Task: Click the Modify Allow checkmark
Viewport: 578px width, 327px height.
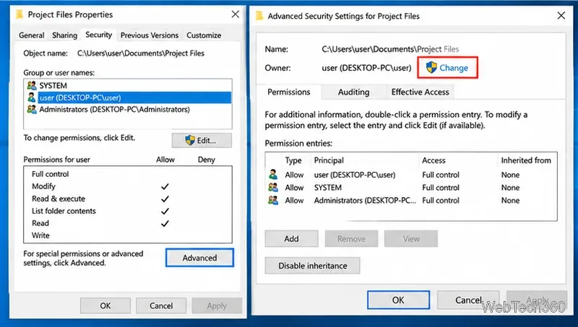Action: point(165,186)
